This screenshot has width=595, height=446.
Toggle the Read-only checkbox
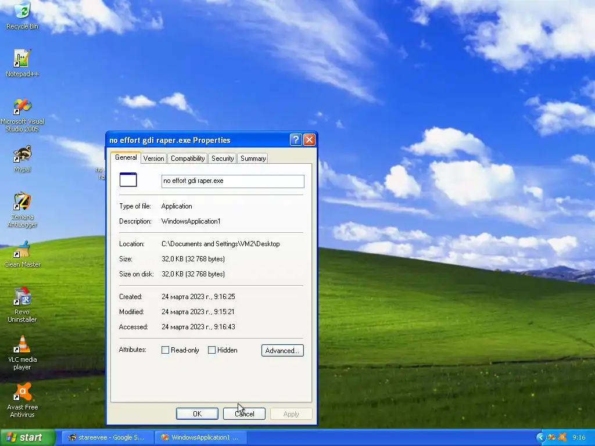[x=165, y=350]
